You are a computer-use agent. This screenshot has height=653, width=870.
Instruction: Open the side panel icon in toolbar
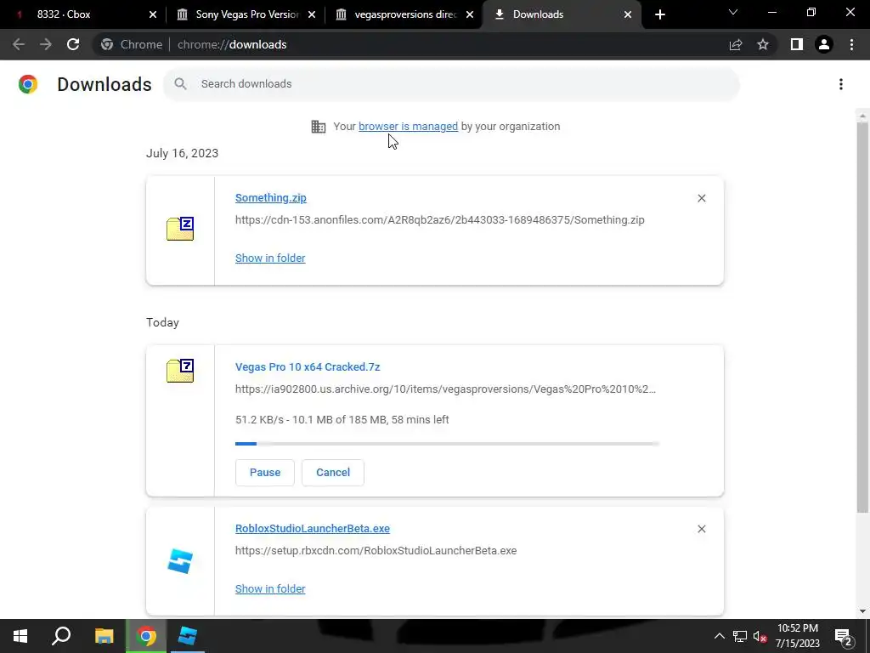click(797, 44)
